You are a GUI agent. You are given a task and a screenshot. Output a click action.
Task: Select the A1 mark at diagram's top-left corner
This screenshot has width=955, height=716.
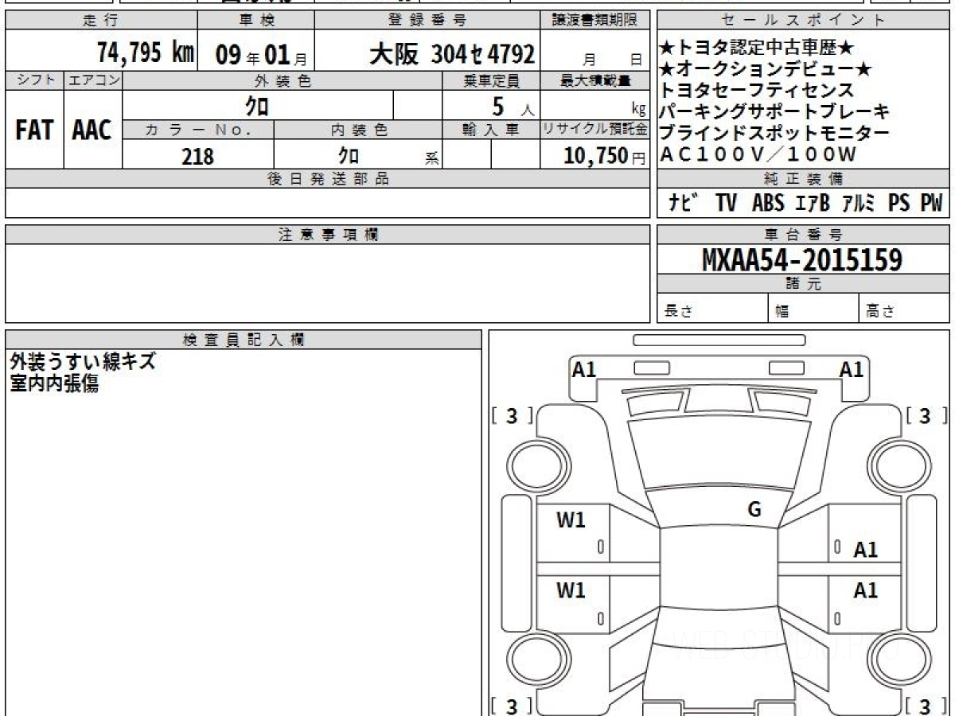(584, 369)
